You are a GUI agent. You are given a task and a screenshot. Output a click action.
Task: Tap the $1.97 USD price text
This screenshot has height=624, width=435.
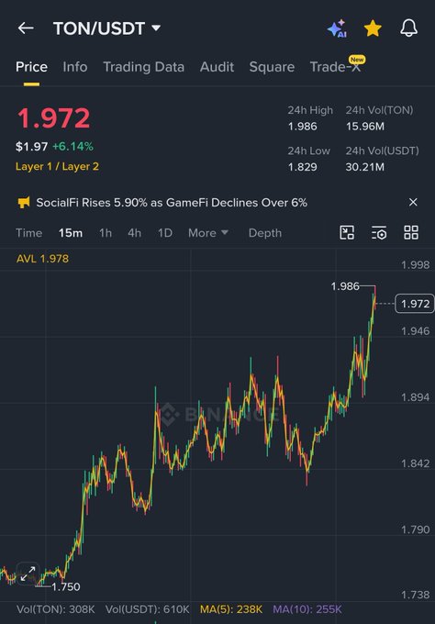[31, 147]
